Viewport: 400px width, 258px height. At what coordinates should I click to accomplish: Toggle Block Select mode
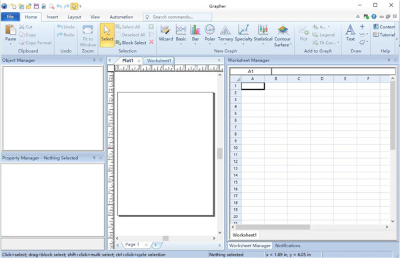pos(131,43)
